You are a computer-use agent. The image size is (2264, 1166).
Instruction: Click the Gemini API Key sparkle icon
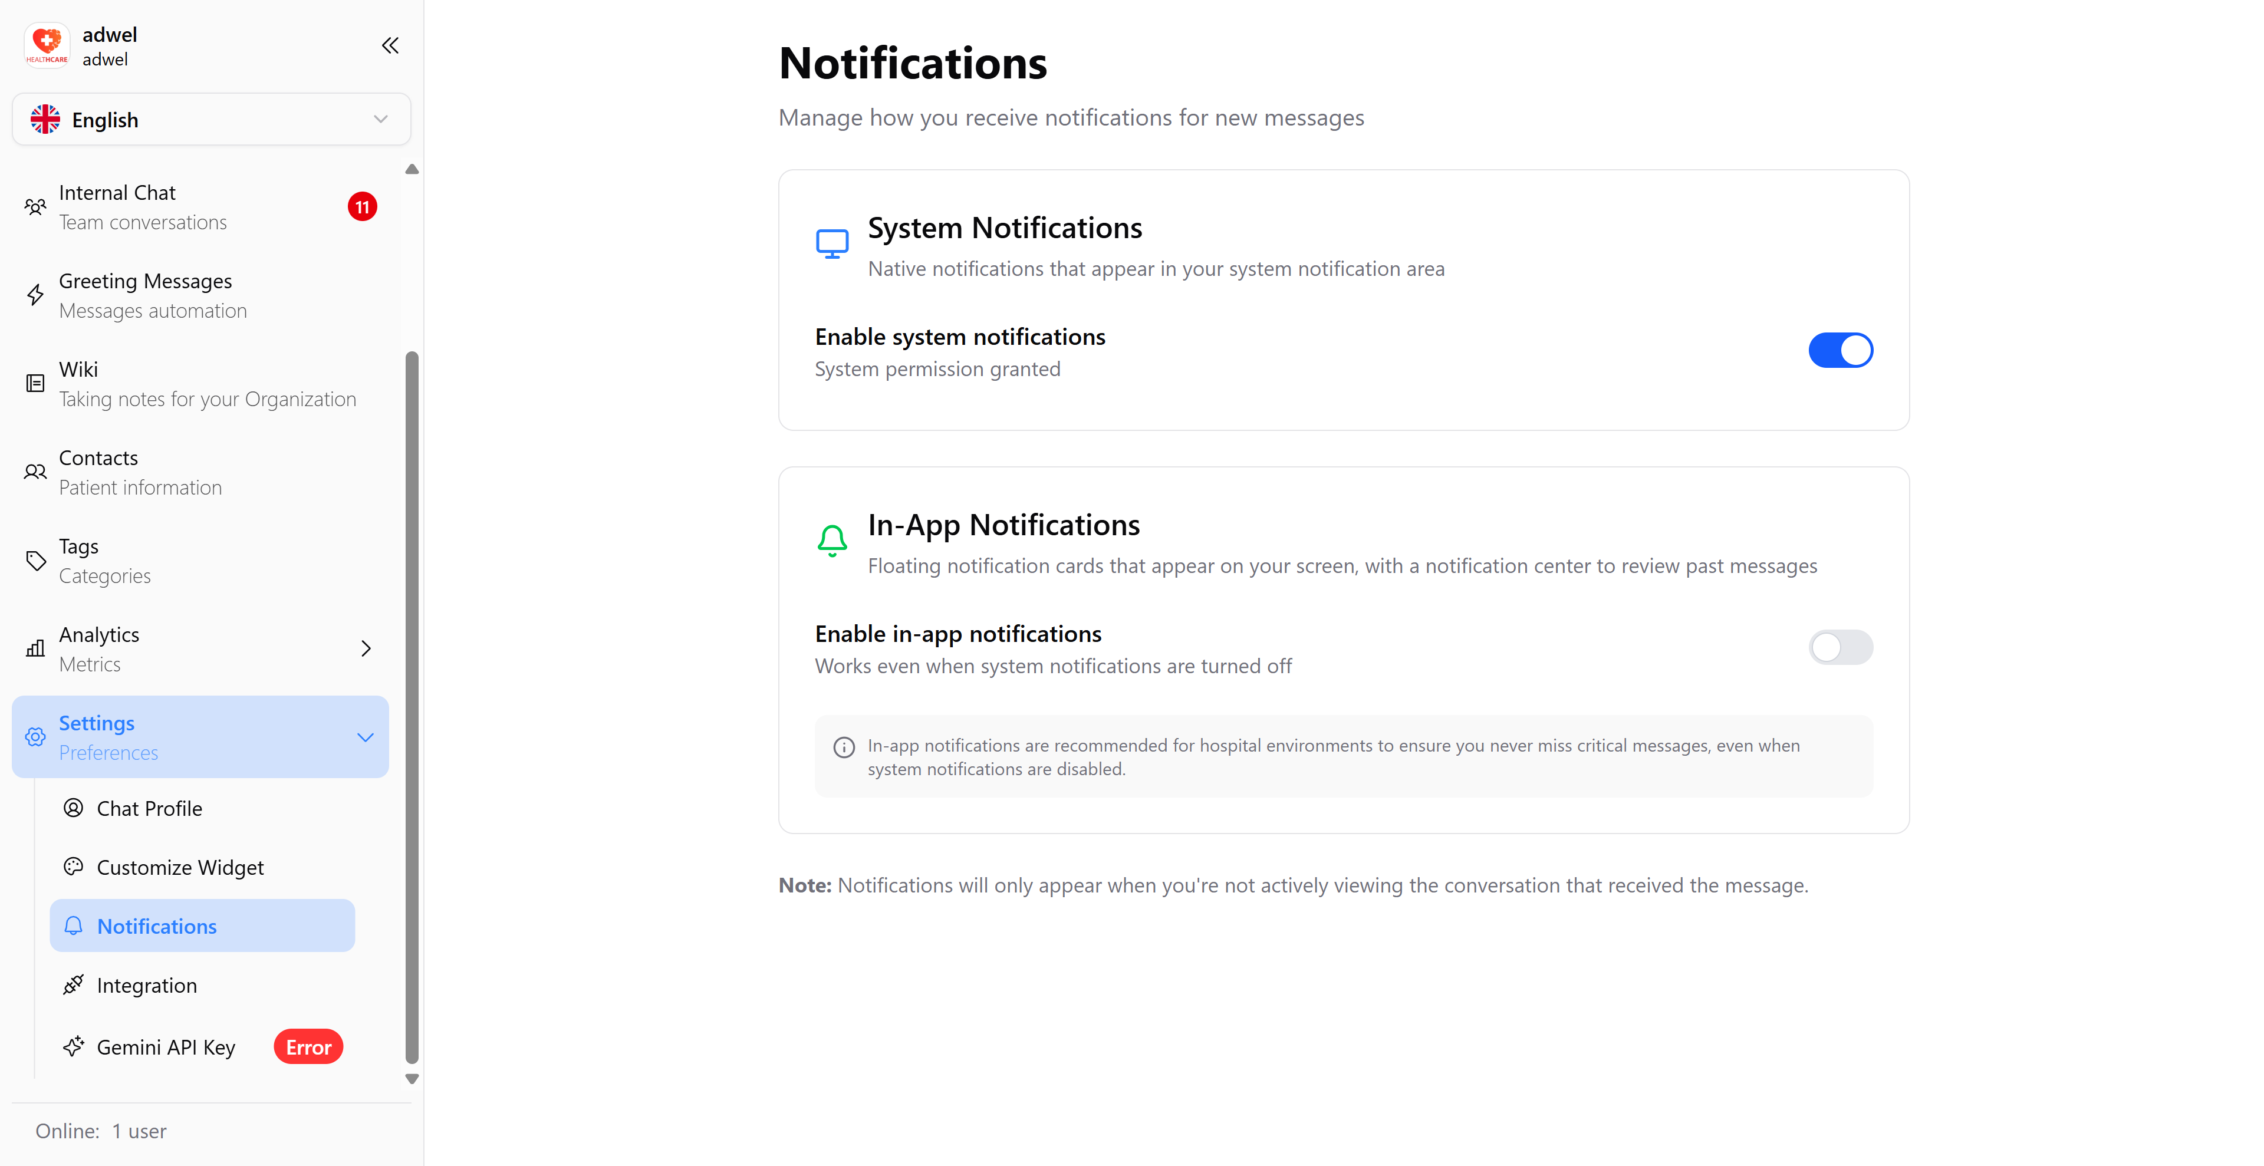click(x=74, y=1046)
